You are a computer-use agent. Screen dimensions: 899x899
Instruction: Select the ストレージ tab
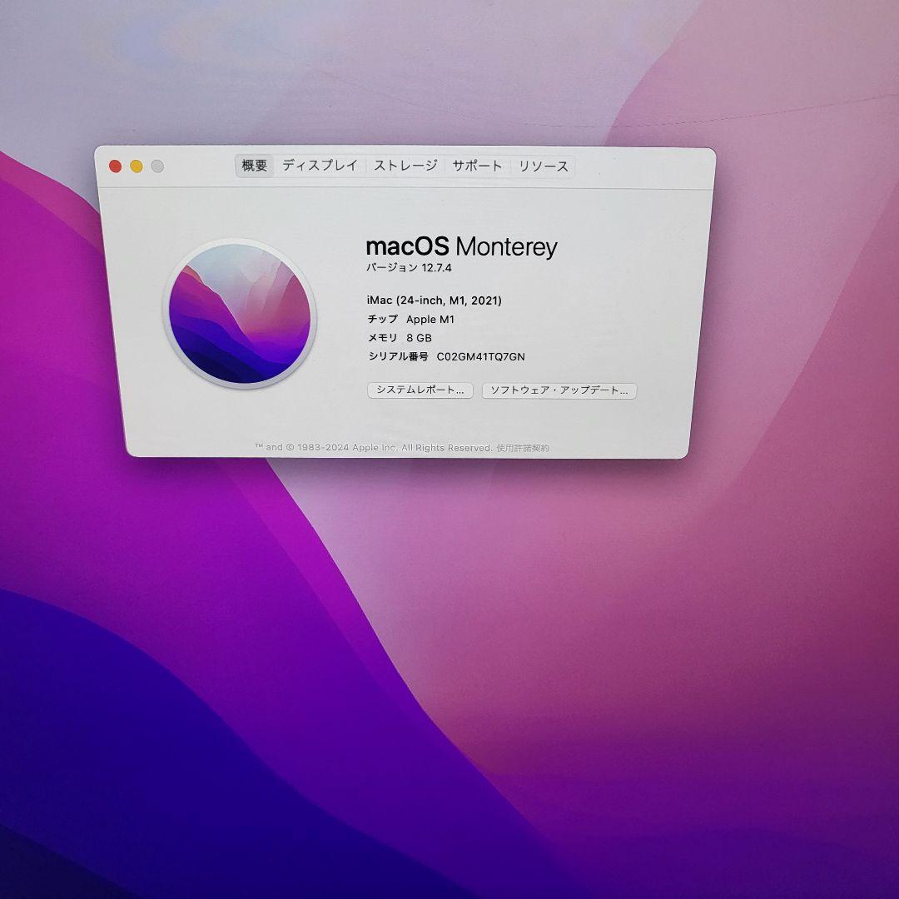(x=405, y=166)
